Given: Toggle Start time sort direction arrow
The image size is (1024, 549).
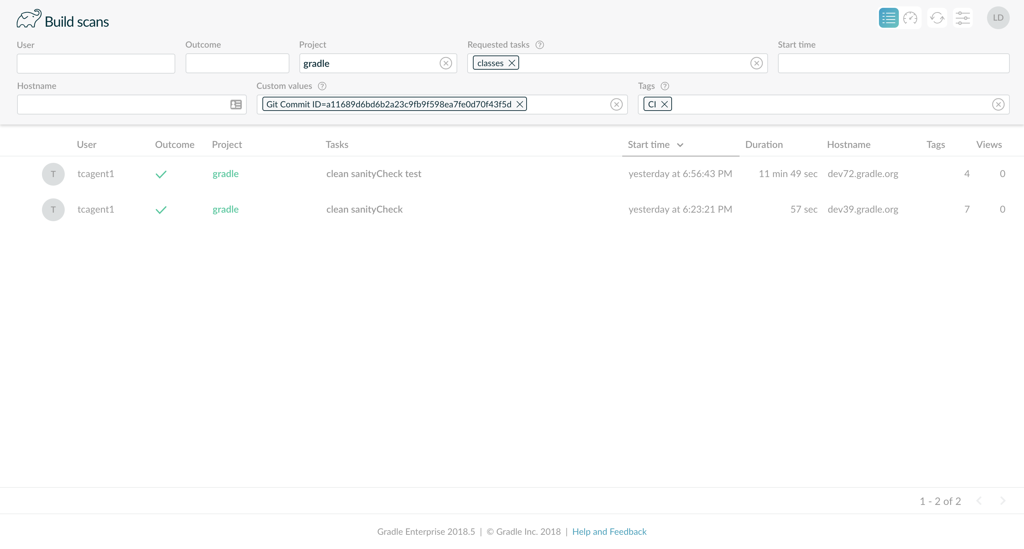Looking at the screenshot, I should [680, 145].
